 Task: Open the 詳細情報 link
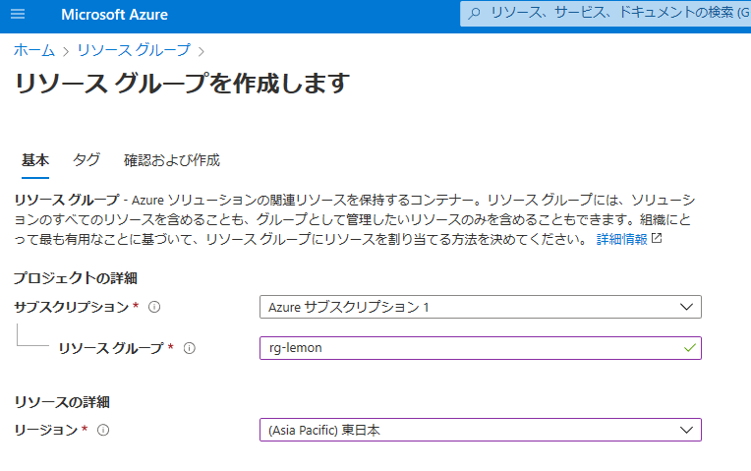[x=621, y=239]
